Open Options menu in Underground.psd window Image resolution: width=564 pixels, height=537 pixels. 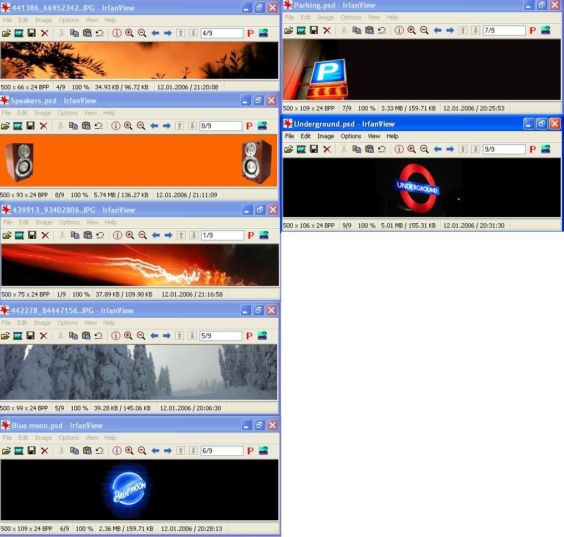(350, 136)
